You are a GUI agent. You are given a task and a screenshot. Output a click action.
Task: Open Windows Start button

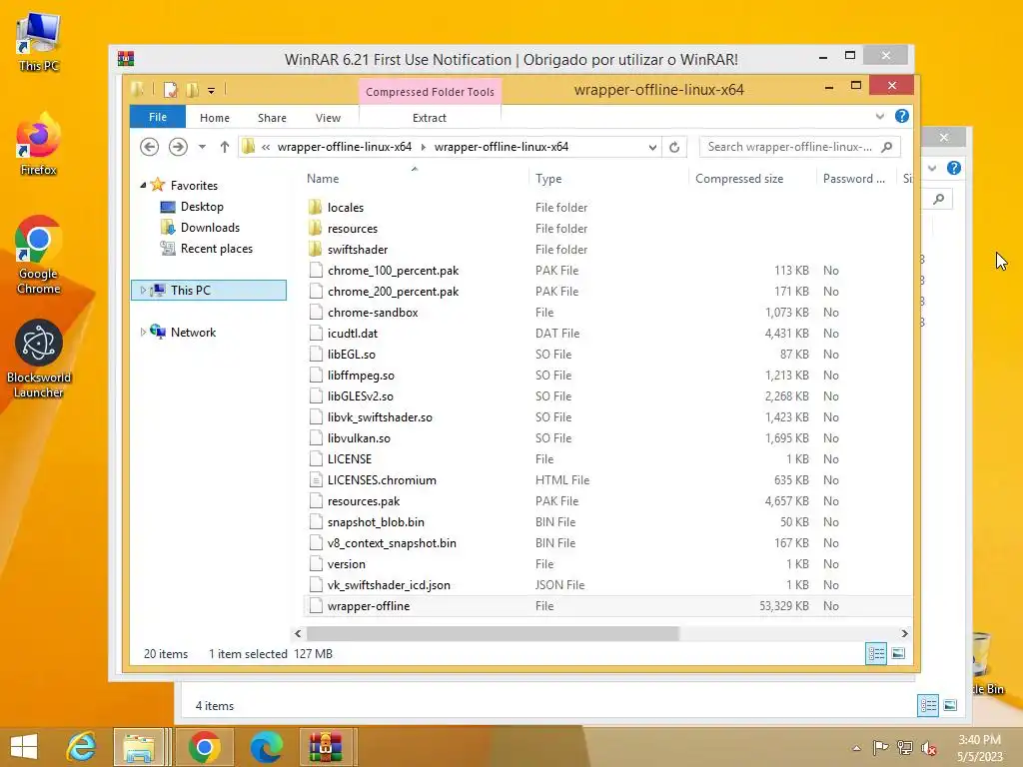coord(24,747)
